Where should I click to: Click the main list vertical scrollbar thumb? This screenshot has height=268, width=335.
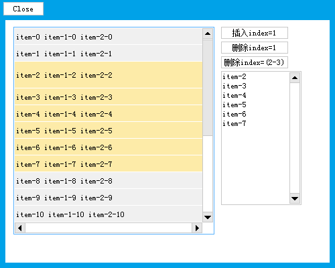pyautogui.click(x=208, y=88)
